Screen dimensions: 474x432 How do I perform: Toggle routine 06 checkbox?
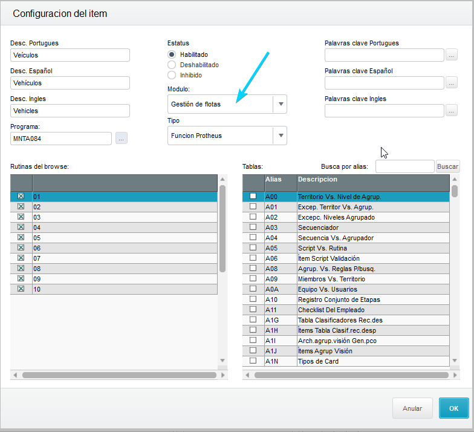(21, 247)
